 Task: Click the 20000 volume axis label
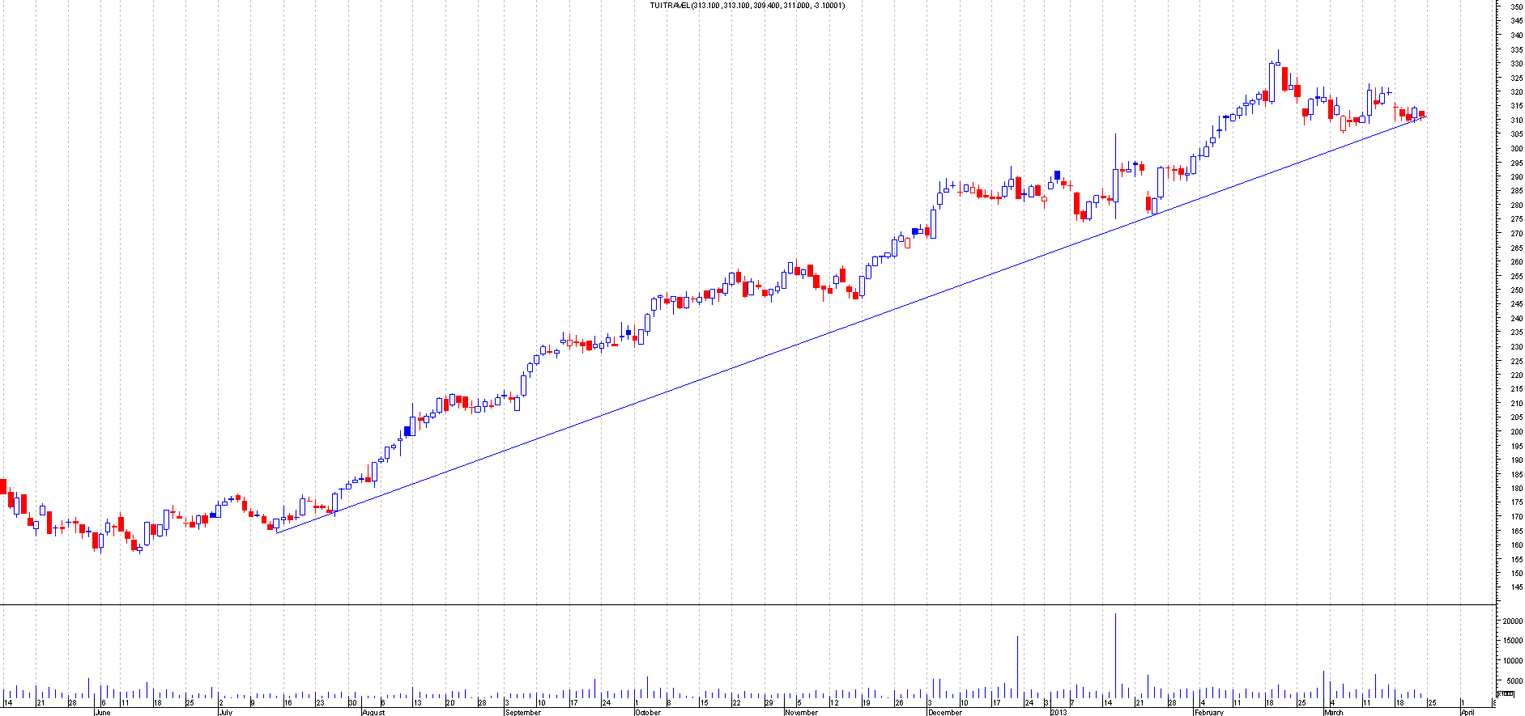[x=1512, y=621]
